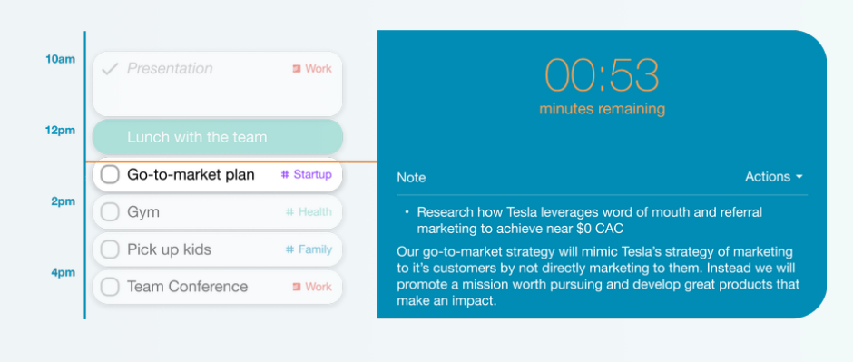
Task: Mark the Gym task as done
Action: [x=110, y=212]
